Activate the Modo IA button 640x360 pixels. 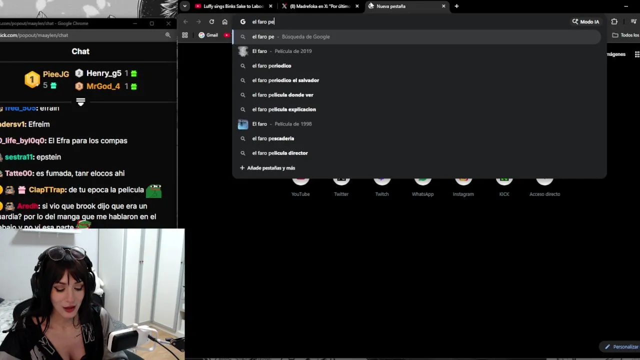coord(585,21)
